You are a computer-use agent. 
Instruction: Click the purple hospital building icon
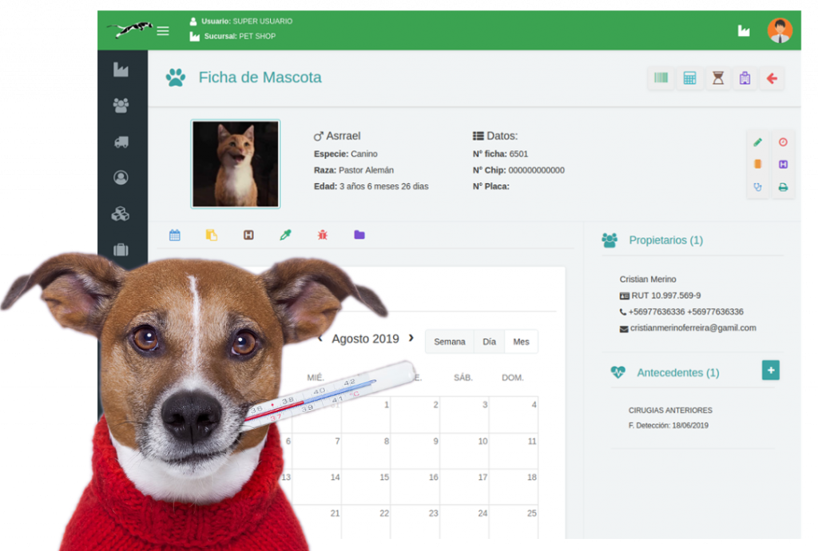click(745, 78)
